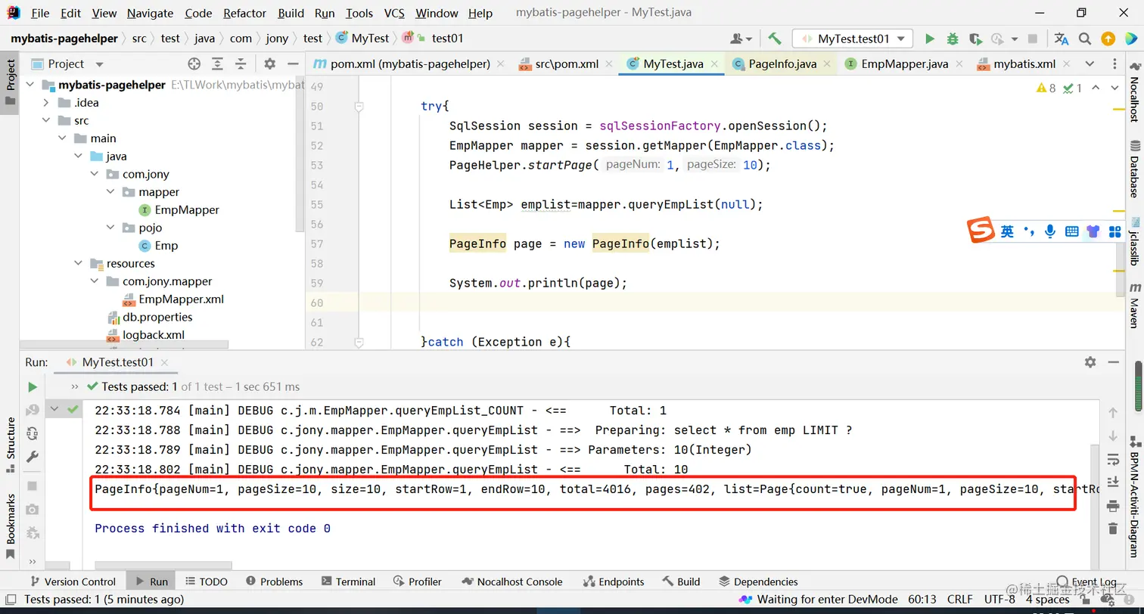Expand all nodes in Project panel

[x=217, y=64]
